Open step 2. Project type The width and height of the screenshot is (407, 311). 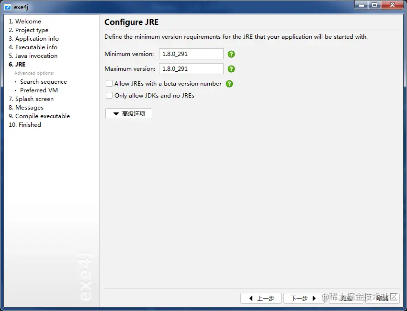click(x=28, y=30)
